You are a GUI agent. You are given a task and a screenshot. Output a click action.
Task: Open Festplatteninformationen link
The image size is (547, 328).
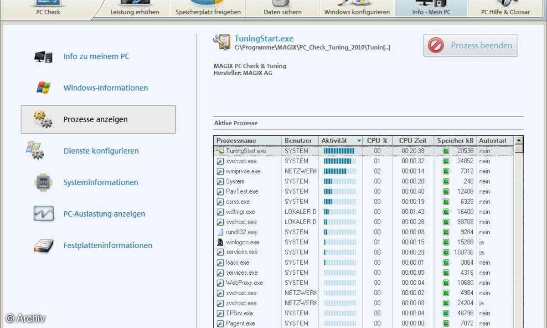tap(108, 245)
